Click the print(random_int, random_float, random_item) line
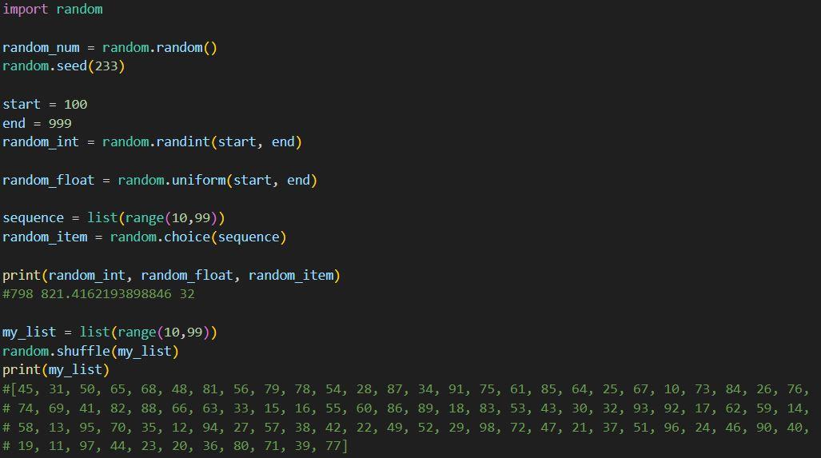 (x=172, y=275)
